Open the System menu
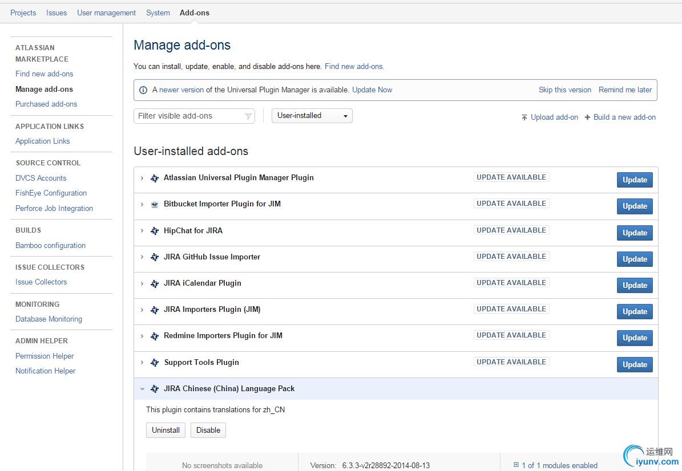 tap(158, 13)
